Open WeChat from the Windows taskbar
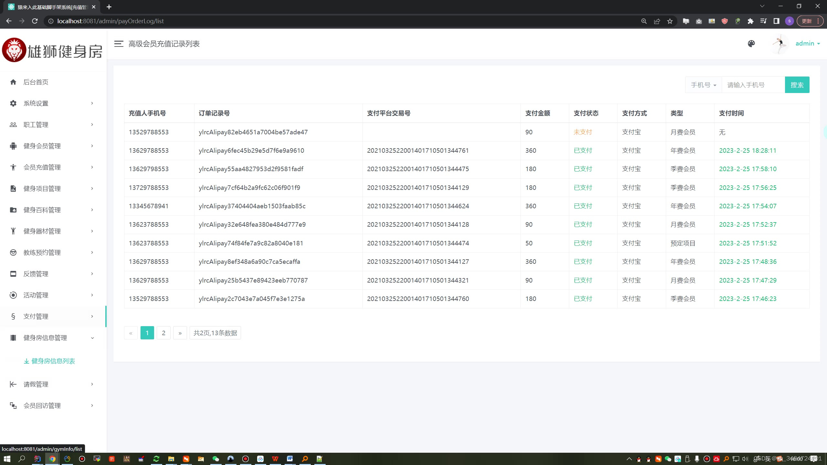This screenshot has width=827, height=465. click(x=215, y=459)
